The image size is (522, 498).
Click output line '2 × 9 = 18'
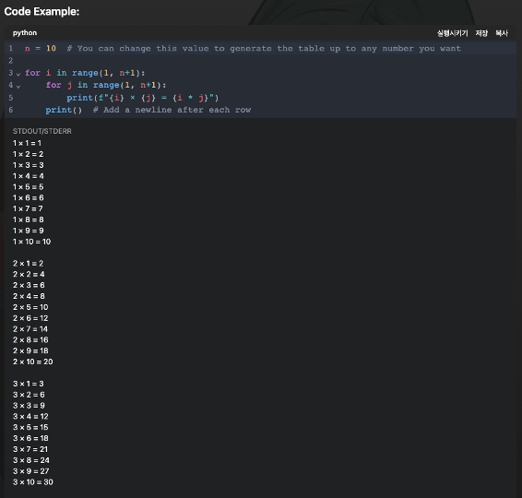click(x=30, y=350)
